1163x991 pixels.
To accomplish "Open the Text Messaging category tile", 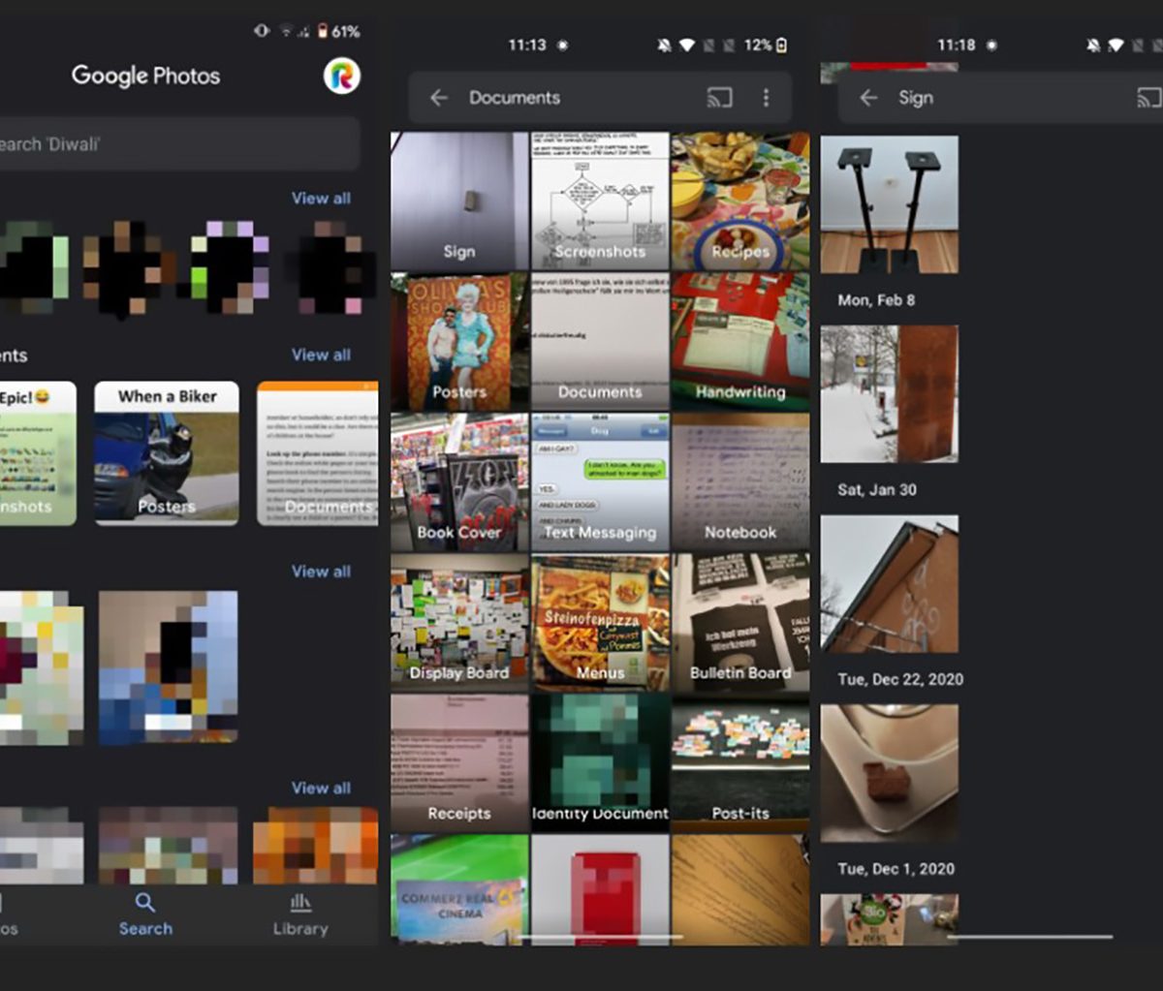I will click(x=600, y=481).
